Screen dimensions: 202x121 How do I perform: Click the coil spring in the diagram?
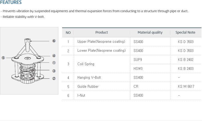(28, 71)
